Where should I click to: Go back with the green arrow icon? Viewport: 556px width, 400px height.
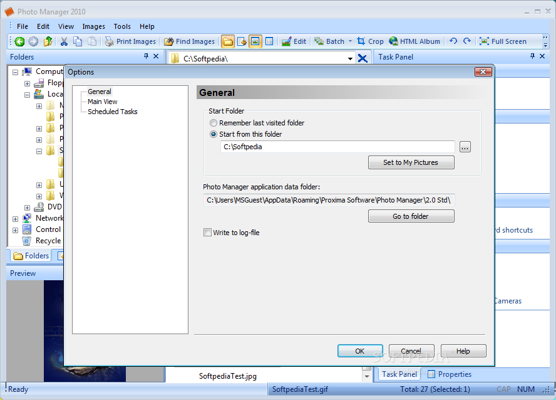pyautogui.click(x=19, y=41)
